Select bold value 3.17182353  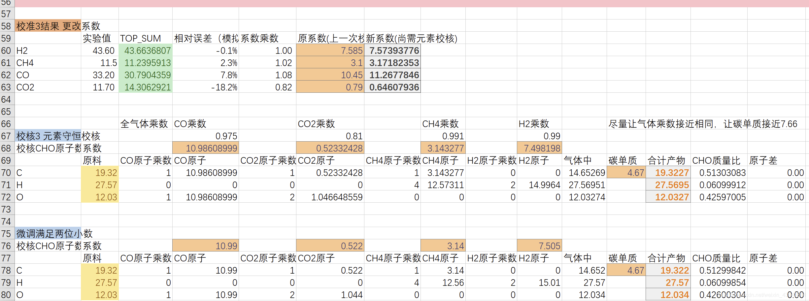click(392, 62)
